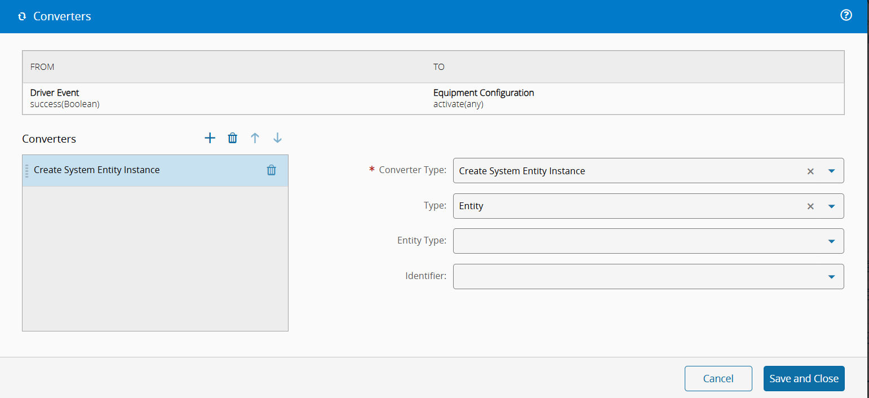Add a new converter with plus icon
This screenshot has height=398, width=869.
click(x=210, y=138)
